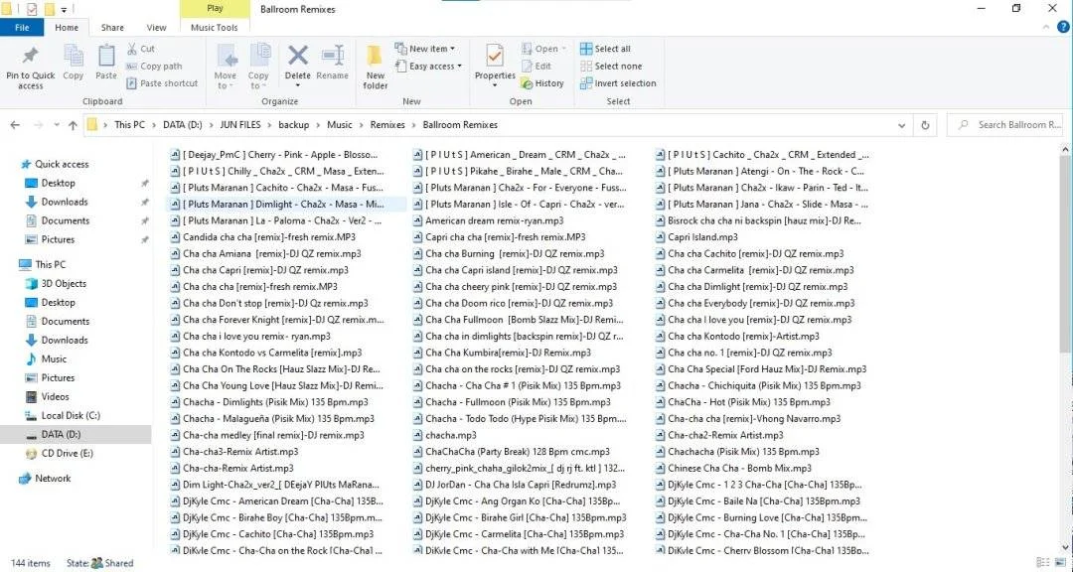Expand the Easy access dropdown
Image resolution: width=1073 pixels, height=572 pixels.
[x=459, y=67]
